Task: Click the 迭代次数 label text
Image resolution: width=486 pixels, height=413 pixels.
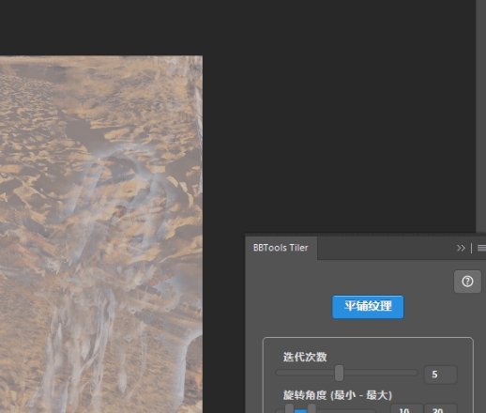Action: (305, 357)
